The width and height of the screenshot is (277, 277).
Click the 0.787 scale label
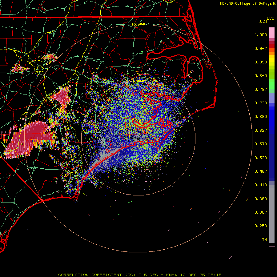[261, 89]
